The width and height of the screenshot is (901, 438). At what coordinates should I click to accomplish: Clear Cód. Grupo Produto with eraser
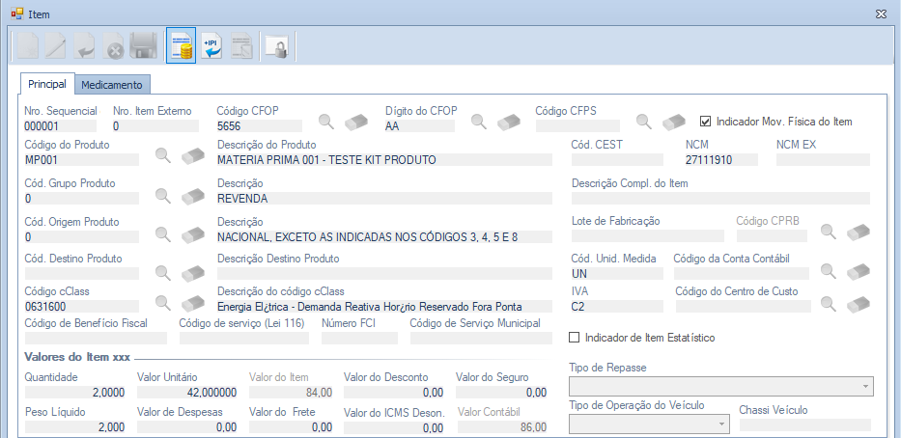[x=193, y=196]
